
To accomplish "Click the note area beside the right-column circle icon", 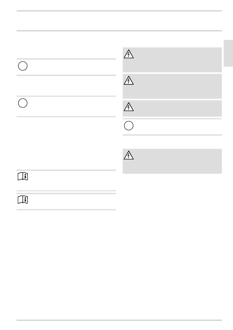I will 176,127.
